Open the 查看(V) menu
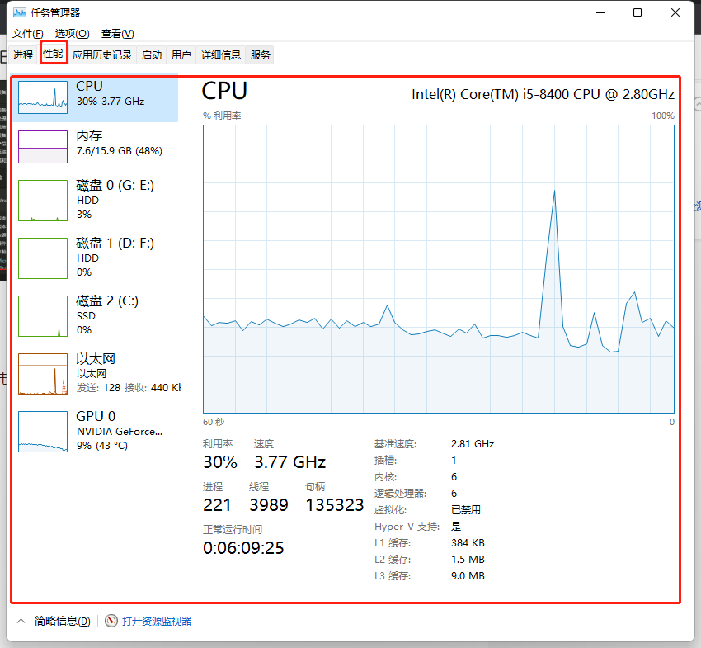The image size is (701, 648). click(117, 34)
